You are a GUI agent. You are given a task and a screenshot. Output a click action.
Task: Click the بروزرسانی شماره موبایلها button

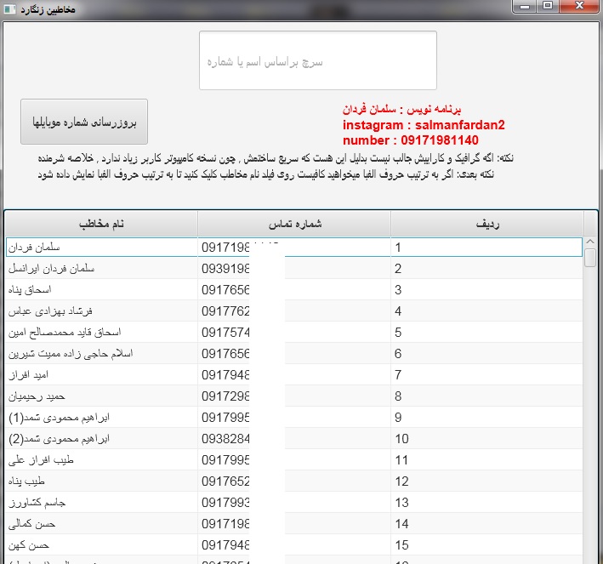point(84,122)
